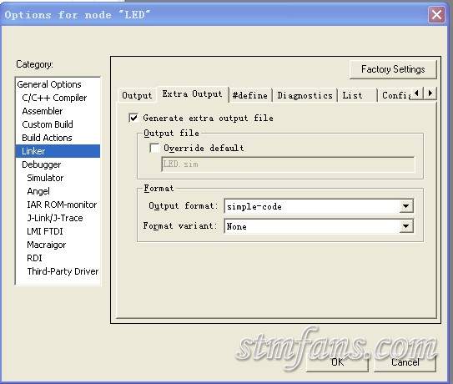The height and width of the screenshot is (384, 453).
Task: Click the LED.sim output file field
Action: tap(288, 164)
